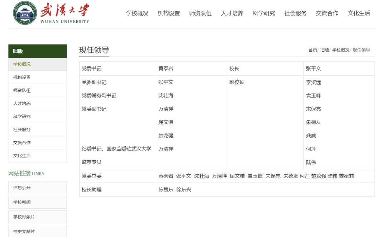Click the 信息公开 link button
The height and width of the screenshot is (237, 387).
(22, 188)
